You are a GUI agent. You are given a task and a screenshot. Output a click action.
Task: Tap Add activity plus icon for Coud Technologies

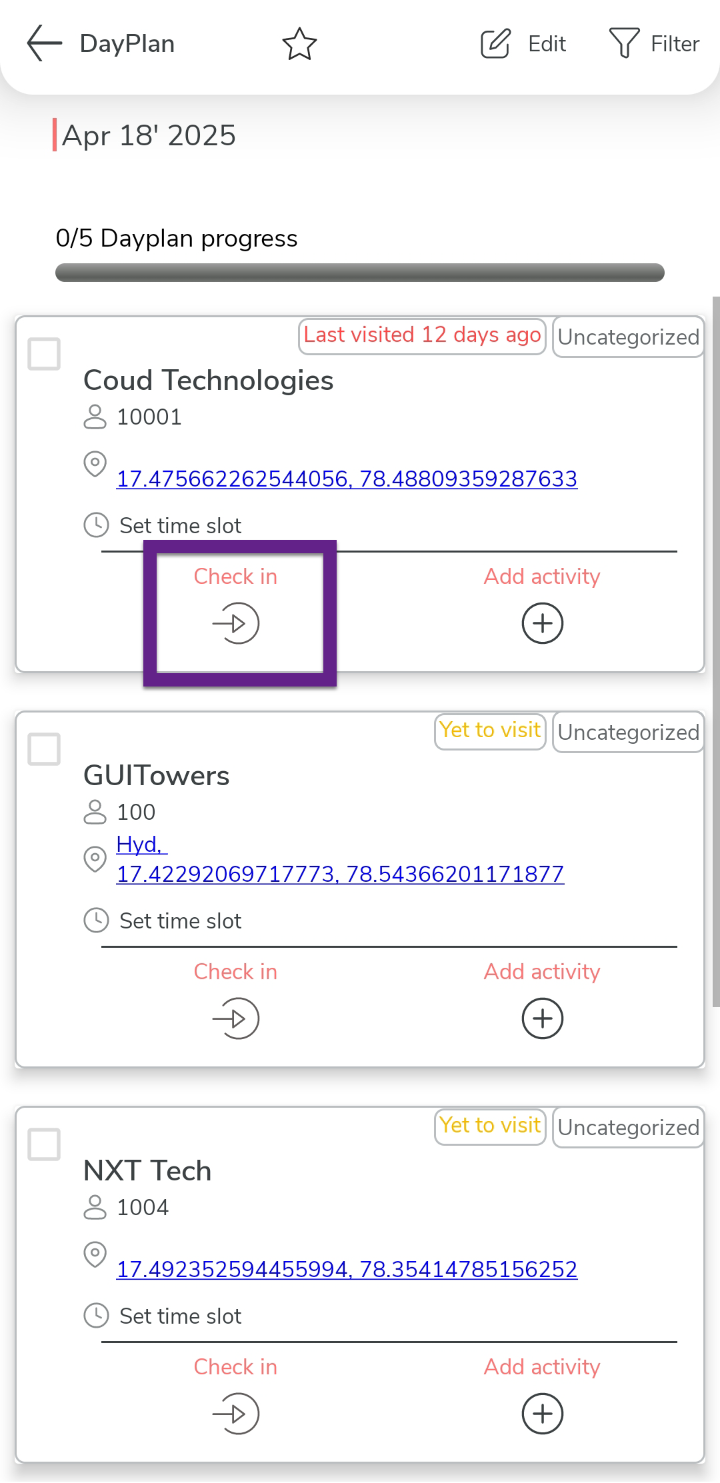[542, 623]
